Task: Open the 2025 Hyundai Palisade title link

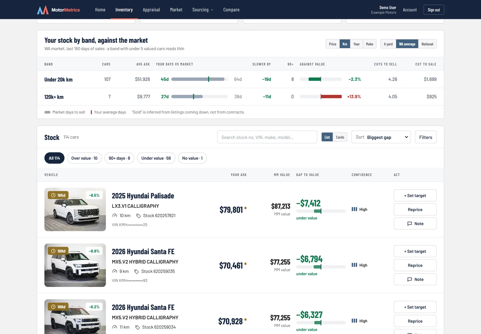Action: click(x=143, y=196)
